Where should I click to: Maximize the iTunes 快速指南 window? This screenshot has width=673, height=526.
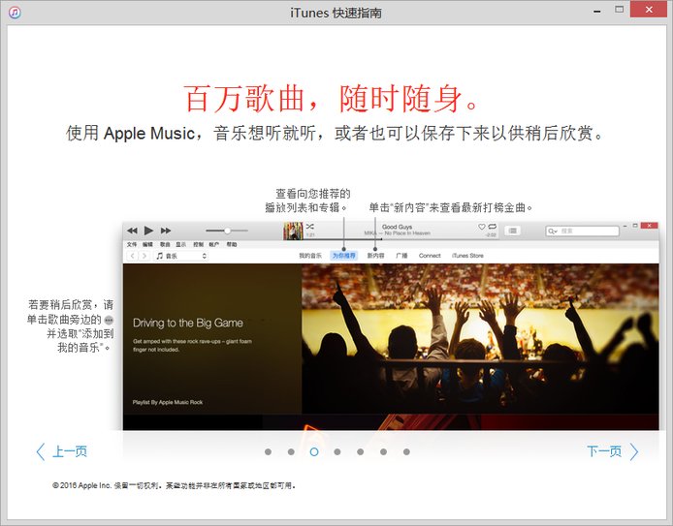click(x=620, y=10)
